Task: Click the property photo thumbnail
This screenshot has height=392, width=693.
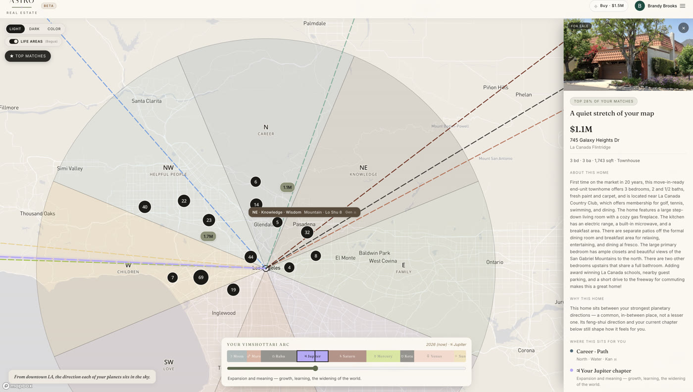Action: [x=628, y=54]
